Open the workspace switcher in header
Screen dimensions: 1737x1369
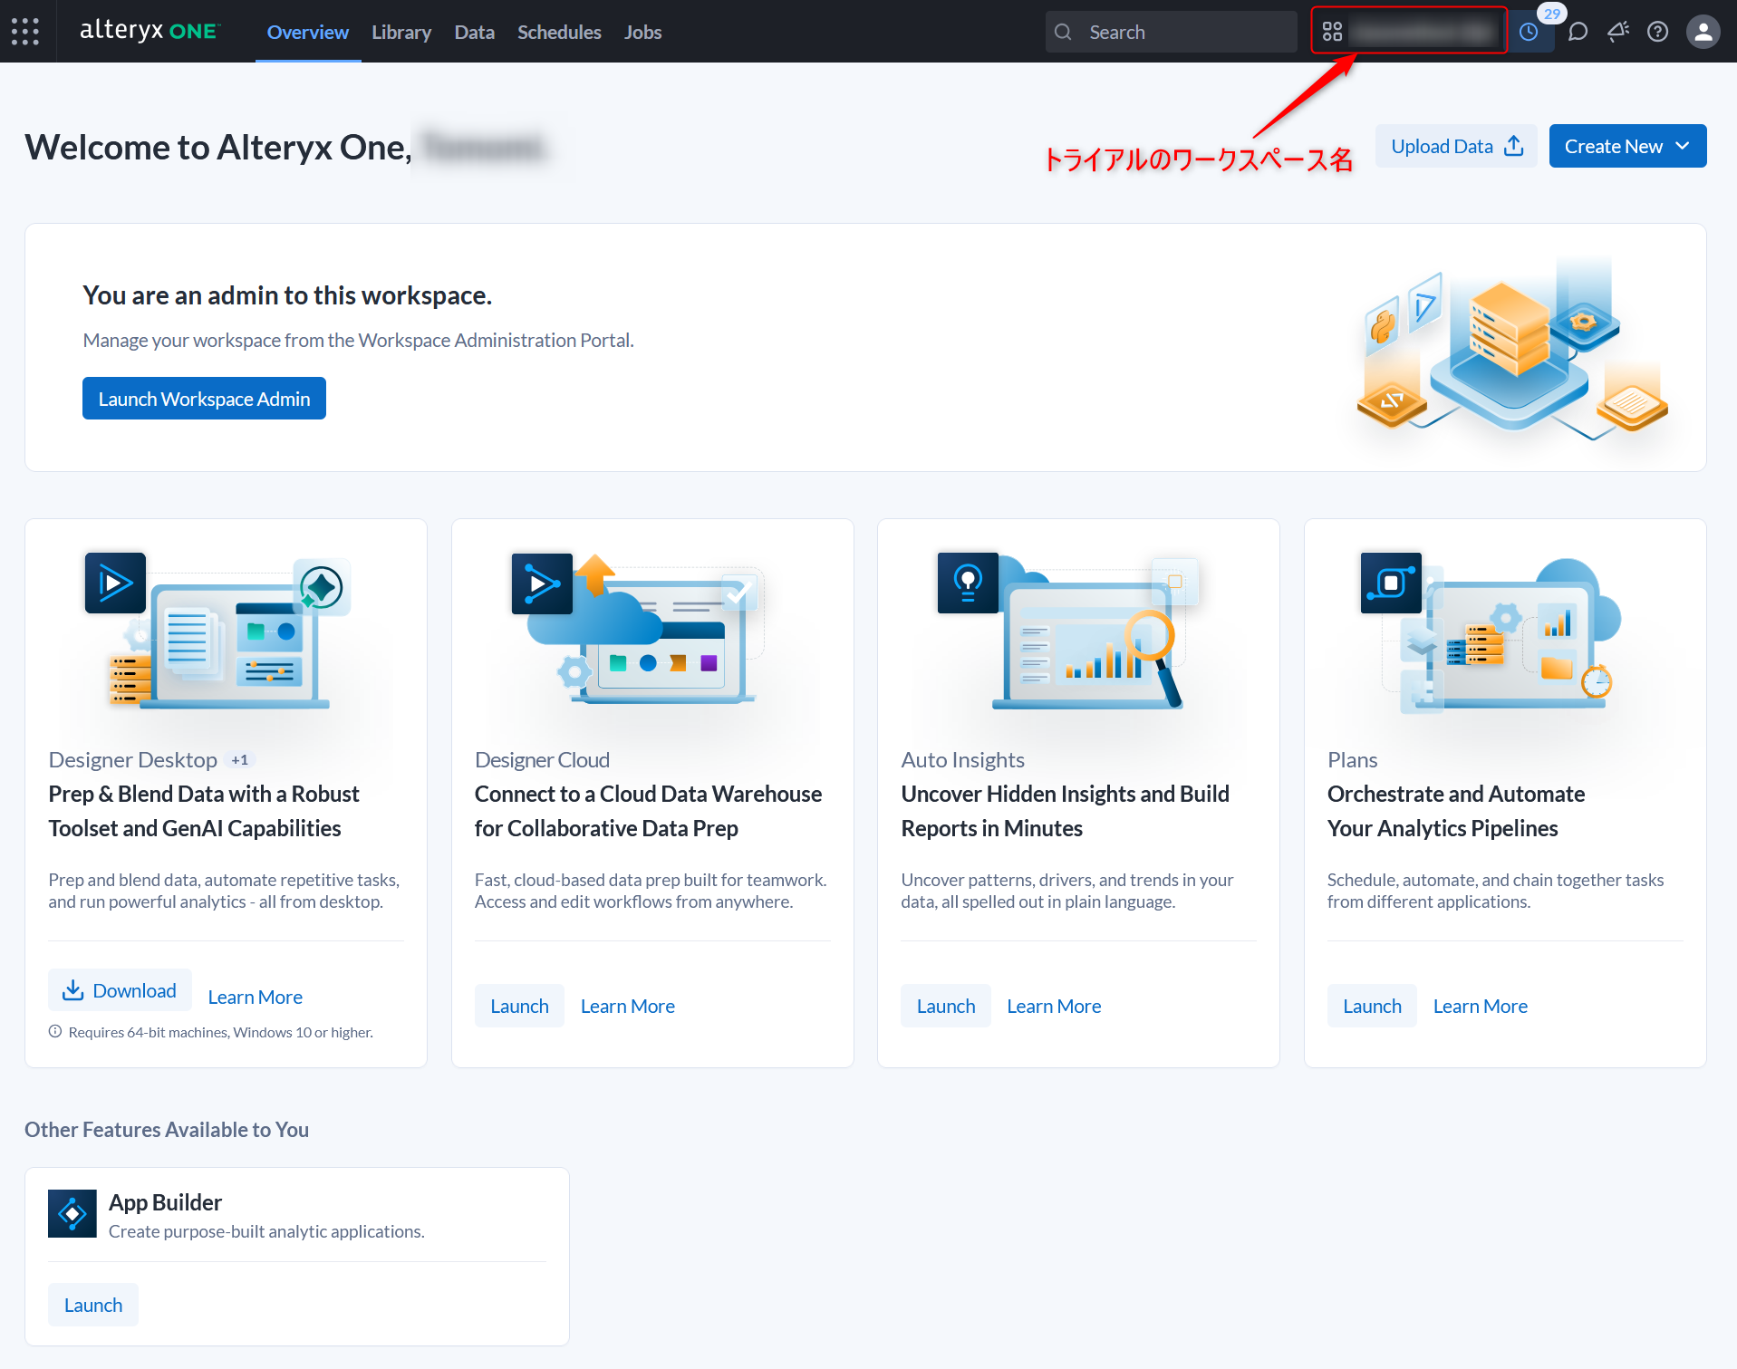tap(1409, 32)
